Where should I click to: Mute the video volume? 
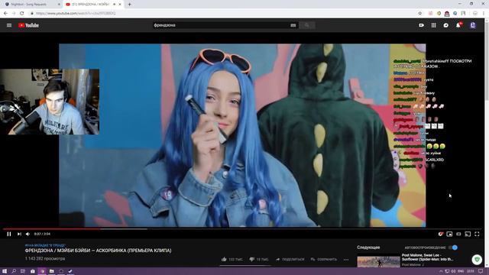pos(28,234)
